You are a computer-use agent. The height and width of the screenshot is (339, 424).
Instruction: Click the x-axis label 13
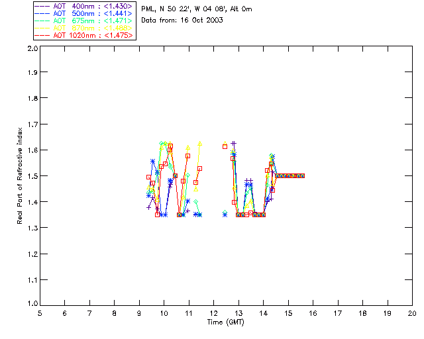[238, 313]
